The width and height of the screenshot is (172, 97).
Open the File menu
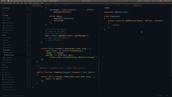(2, 3)
